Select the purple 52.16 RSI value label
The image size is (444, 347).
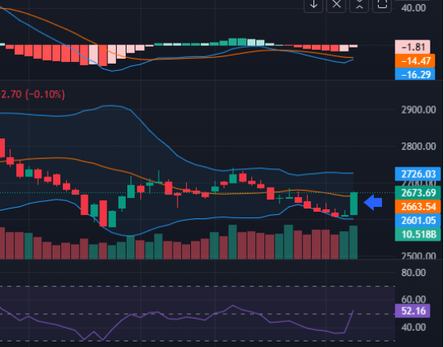pos(413,311)
